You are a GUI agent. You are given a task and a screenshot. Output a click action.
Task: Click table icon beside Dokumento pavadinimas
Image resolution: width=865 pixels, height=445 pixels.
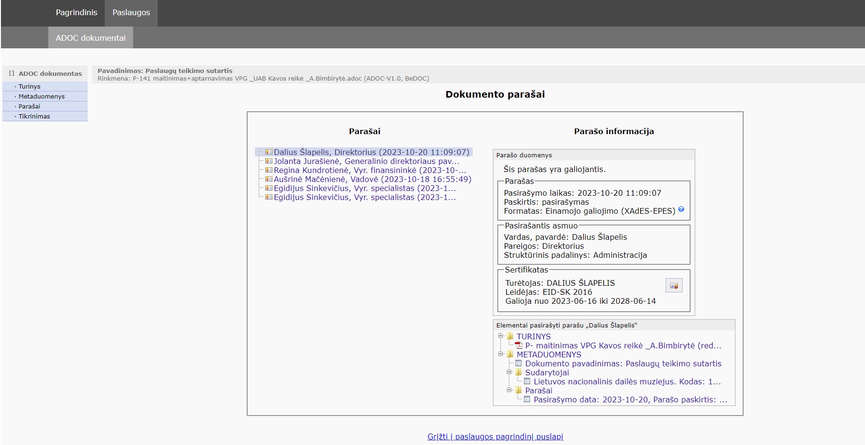coord(519,363)
